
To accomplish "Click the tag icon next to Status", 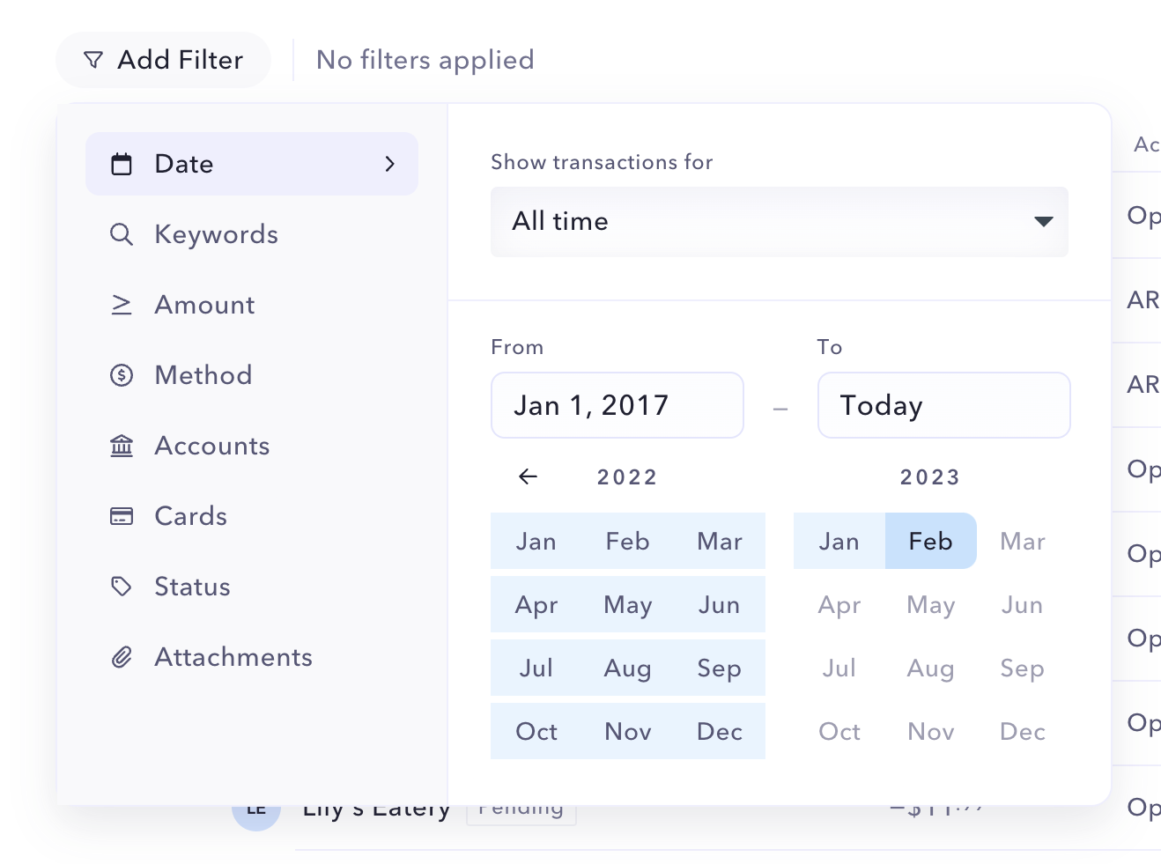I will pos(122,587).
